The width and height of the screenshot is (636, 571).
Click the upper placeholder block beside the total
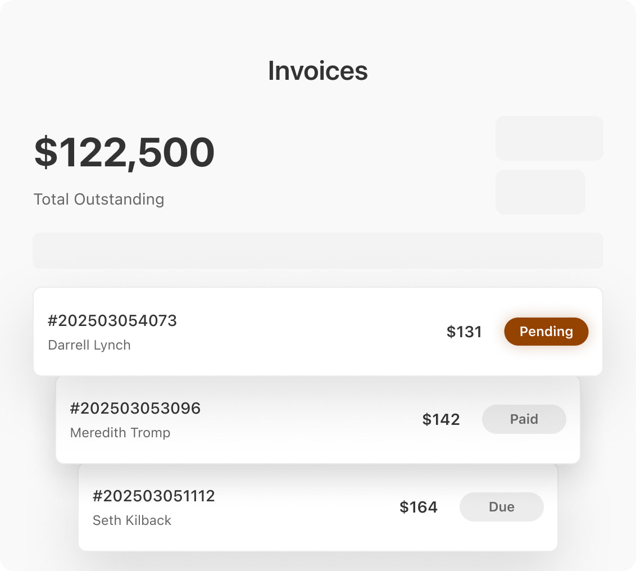click(x=549, y=138)
